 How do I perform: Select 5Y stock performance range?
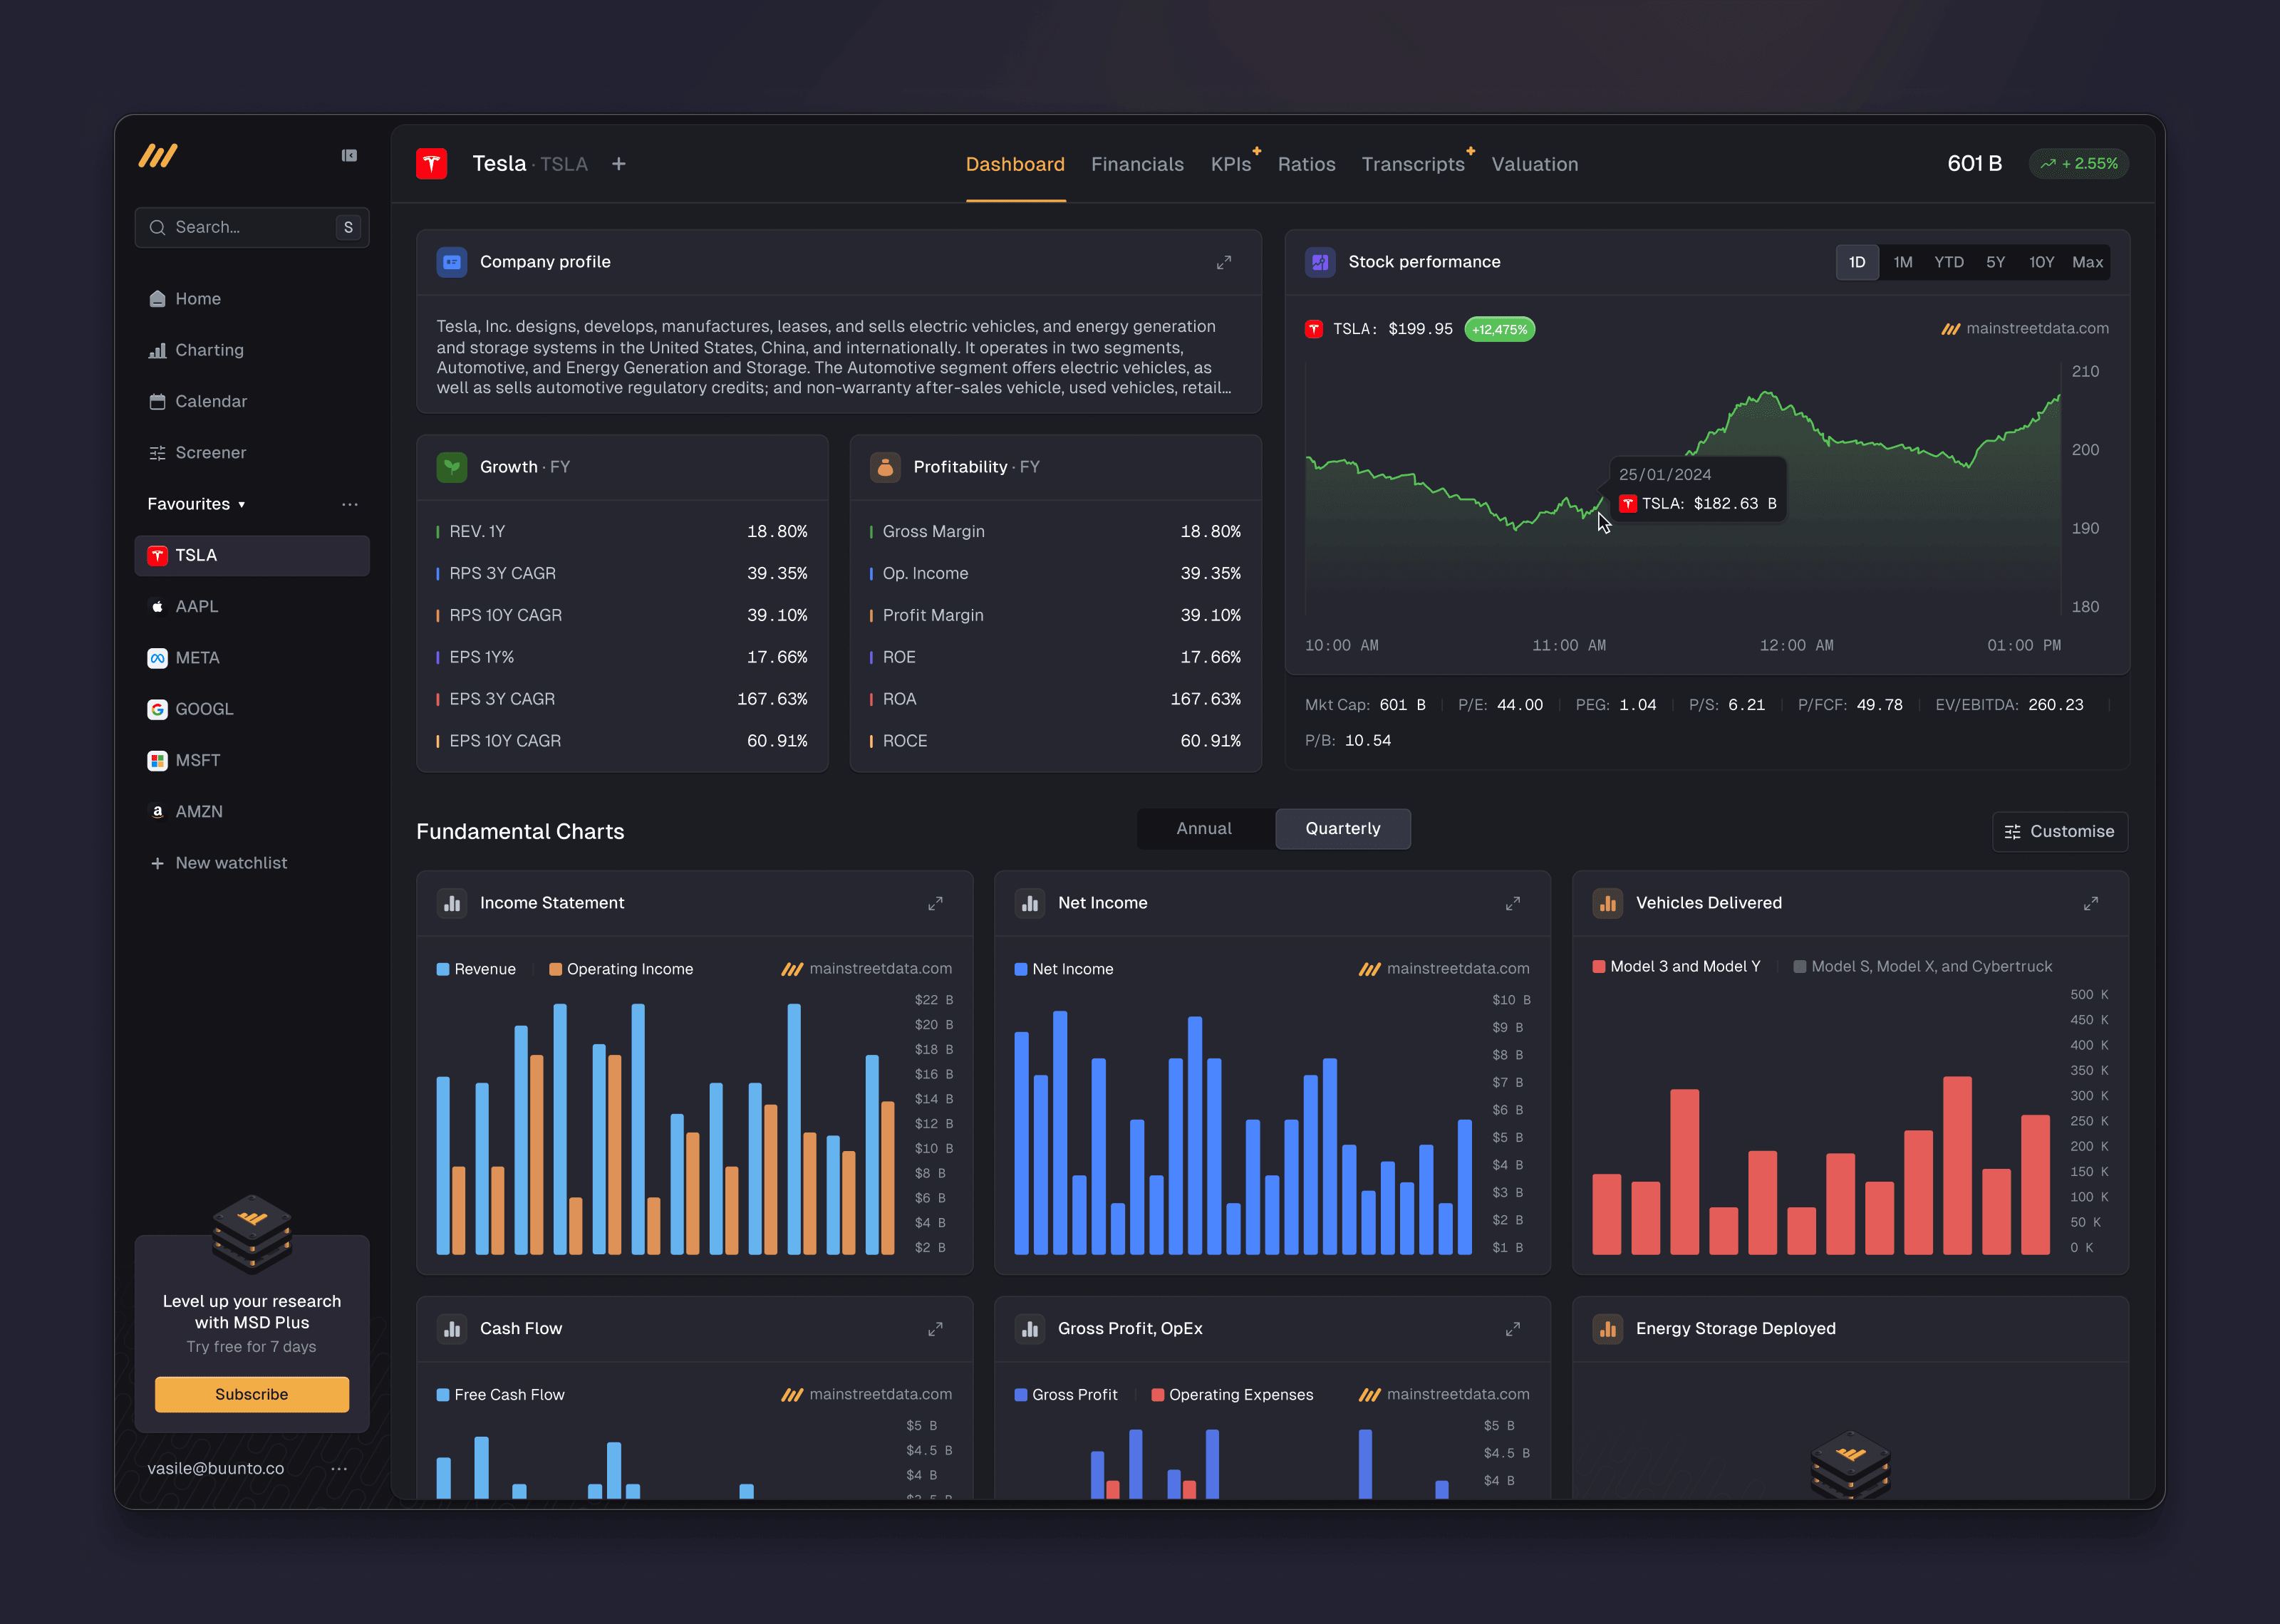pos(1995,262)
